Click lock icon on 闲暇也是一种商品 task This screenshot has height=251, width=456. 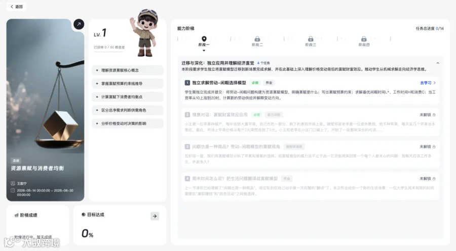[434, 146]
